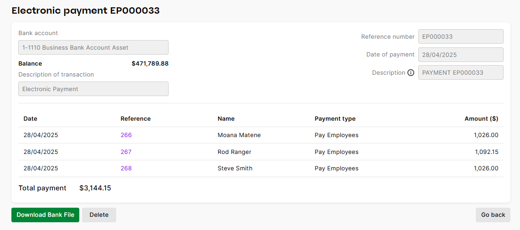Open reference link 266
The image size is (520, 230).
[126, 135]
